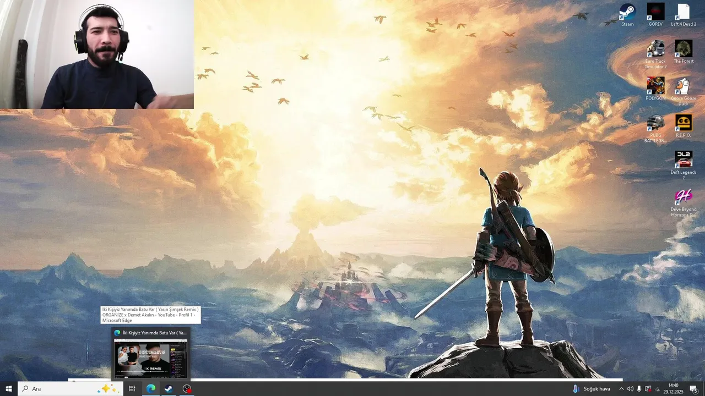
Task: Click the microphone tray icon
Action: 639,389
